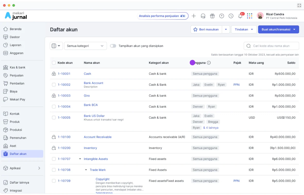Click the search account input field
Screen dimensions: 304x195
pyautogui.click(x=271, y=46)
